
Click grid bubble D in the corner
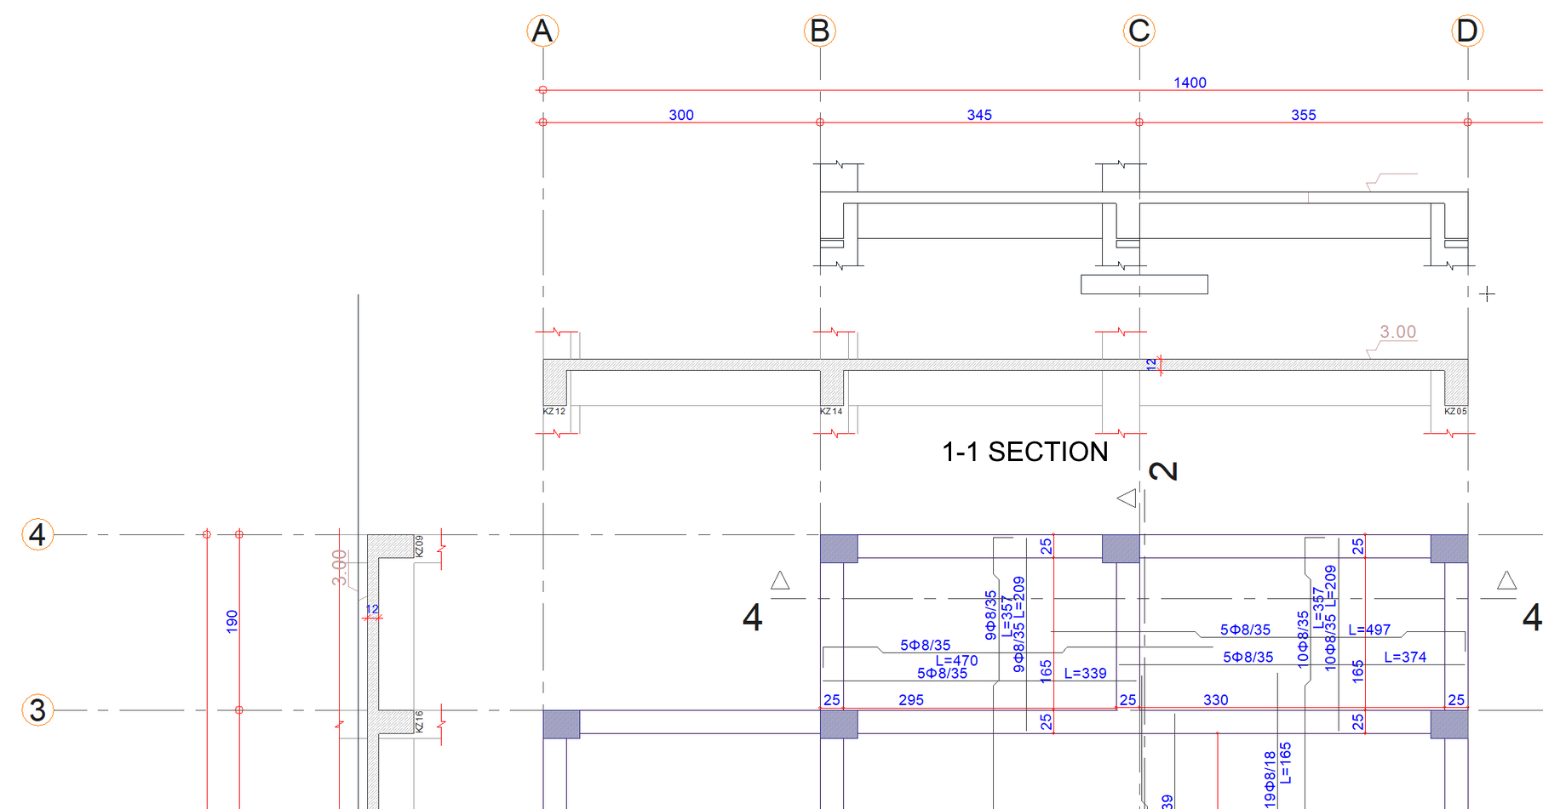(1467, 30)
